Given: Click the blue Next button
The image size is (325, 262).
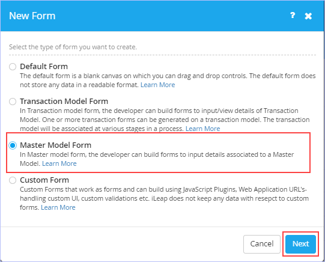Looking at the screenshot, I should click(x=300, y=244).
